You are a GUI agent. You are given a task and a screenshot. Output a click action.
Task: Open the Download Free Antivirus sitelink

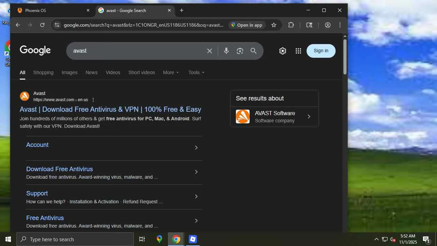click(x=59, y=169)
